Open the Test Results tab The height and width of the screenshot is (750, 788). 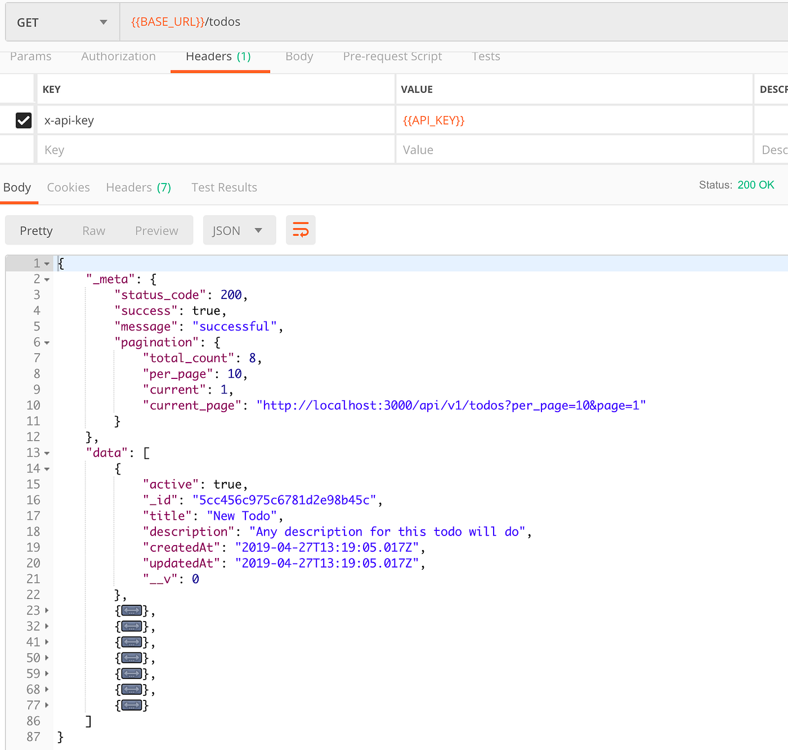pyautogui.click(x=224, y=187)
